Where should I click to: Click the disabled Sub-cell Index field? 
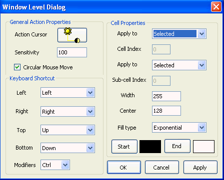point(161,81)
